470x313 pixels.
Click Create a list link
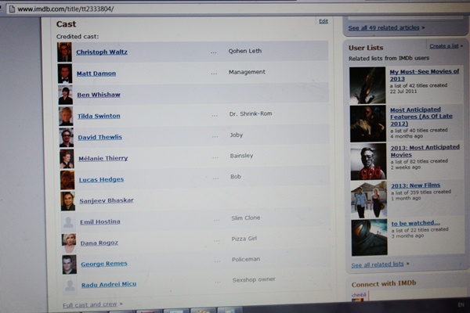(444, 46)
